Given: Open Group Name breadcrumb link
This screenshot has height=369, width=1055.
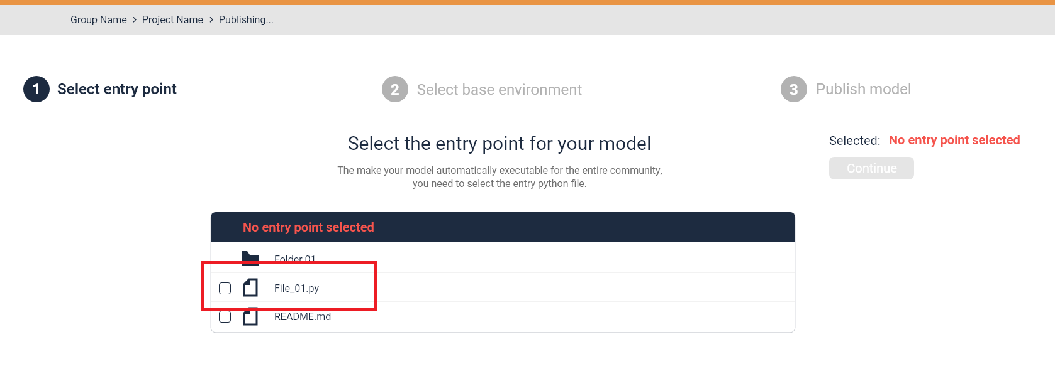Looking at the screenshot, I should point(99,20).
